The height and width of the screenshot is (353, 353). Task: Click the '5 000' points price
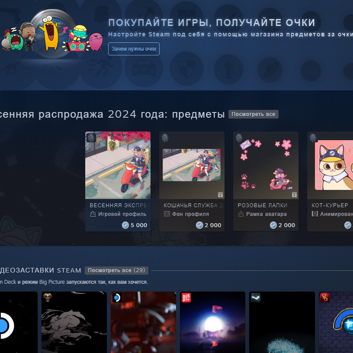(139, 225)
